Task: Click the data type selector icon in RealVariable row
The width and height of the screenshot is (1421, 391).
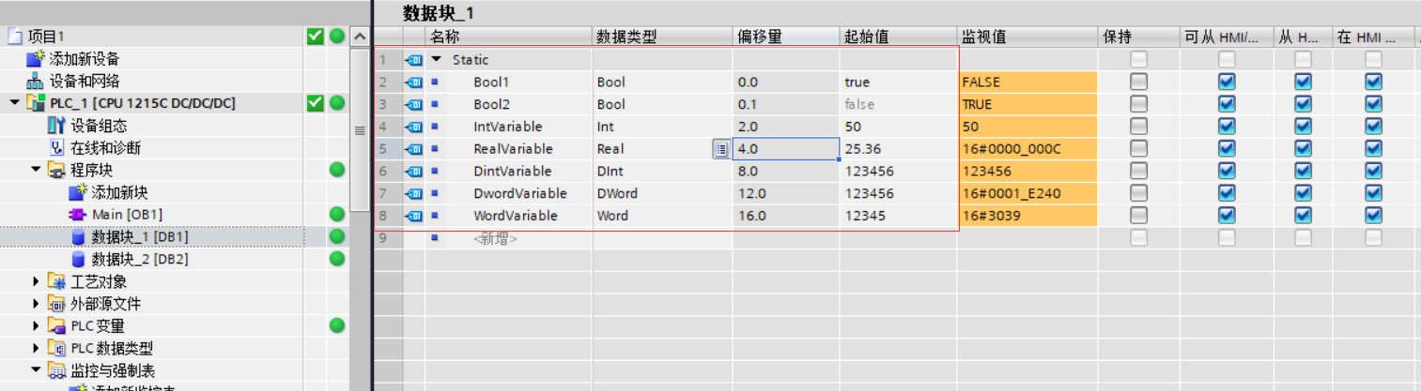Action: pyautogui.click(x=720, y=149)
